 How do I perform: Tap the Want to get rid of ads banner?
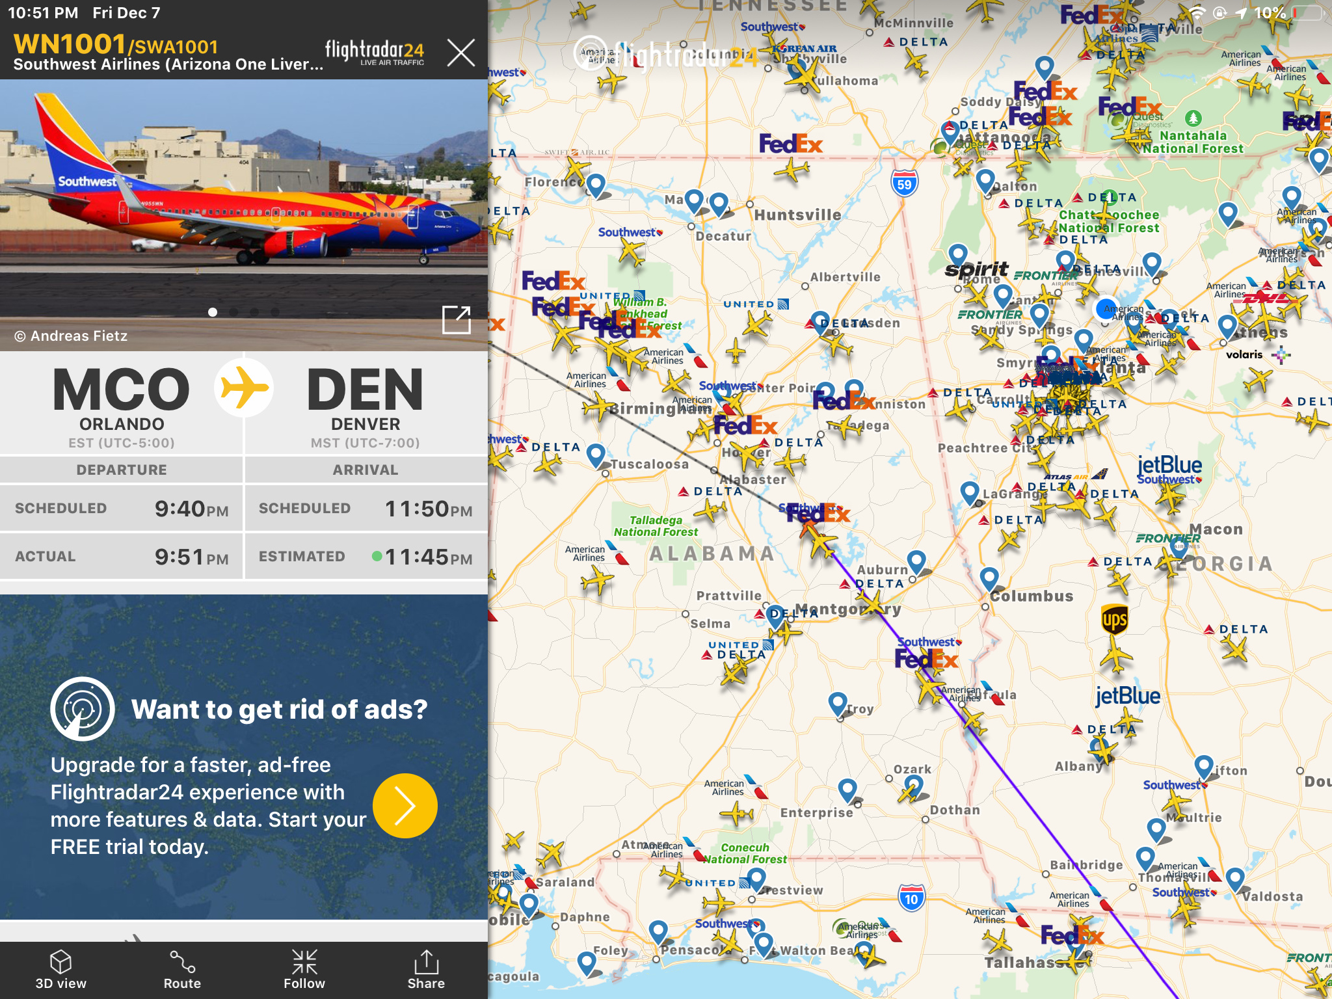click(x=244, y=757)
